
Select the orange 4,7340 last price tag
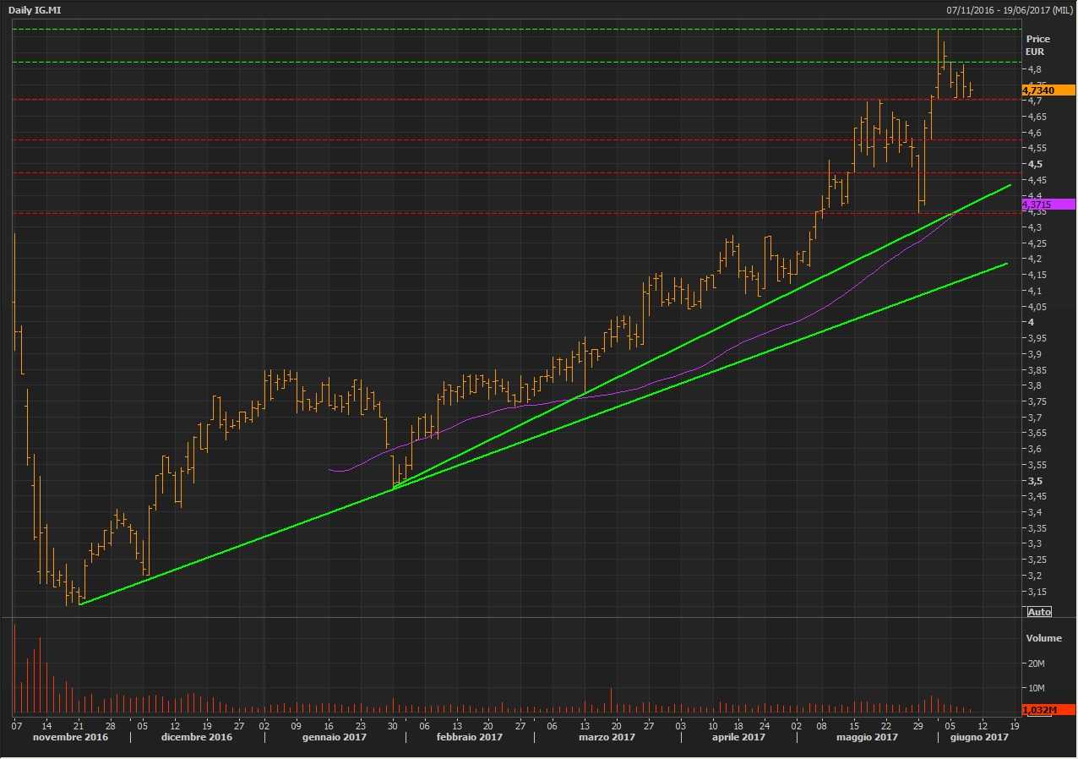pos(1048,90)
